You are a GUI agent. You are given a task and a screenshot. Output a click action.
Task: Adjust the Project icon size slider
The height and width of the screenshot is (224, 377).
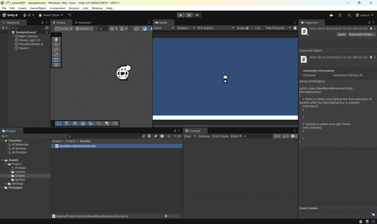point(172,216)
